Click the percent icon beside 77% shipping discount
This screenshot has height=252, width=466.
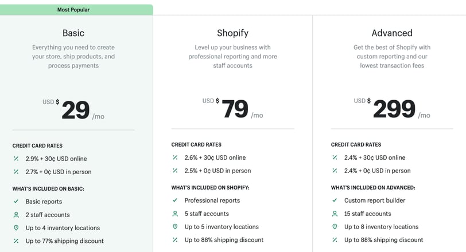click(x=16, y=241)
